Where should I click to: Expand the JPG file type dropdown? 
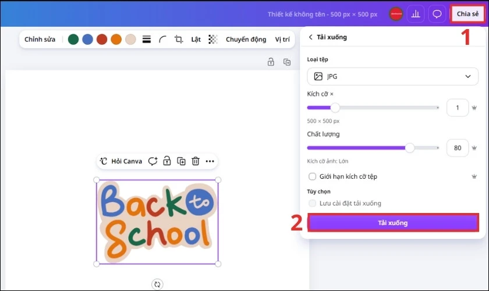(x=392, y=76)
